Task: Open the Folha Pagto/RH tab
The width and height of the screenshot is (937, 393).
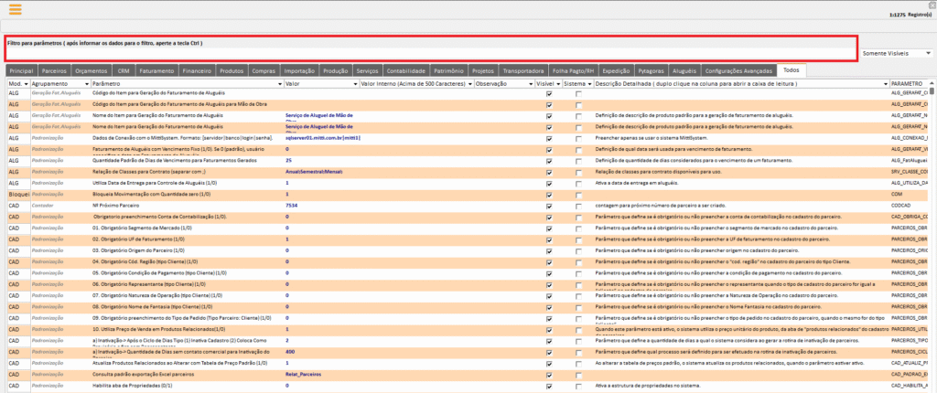Action: (x=573, y=70)
